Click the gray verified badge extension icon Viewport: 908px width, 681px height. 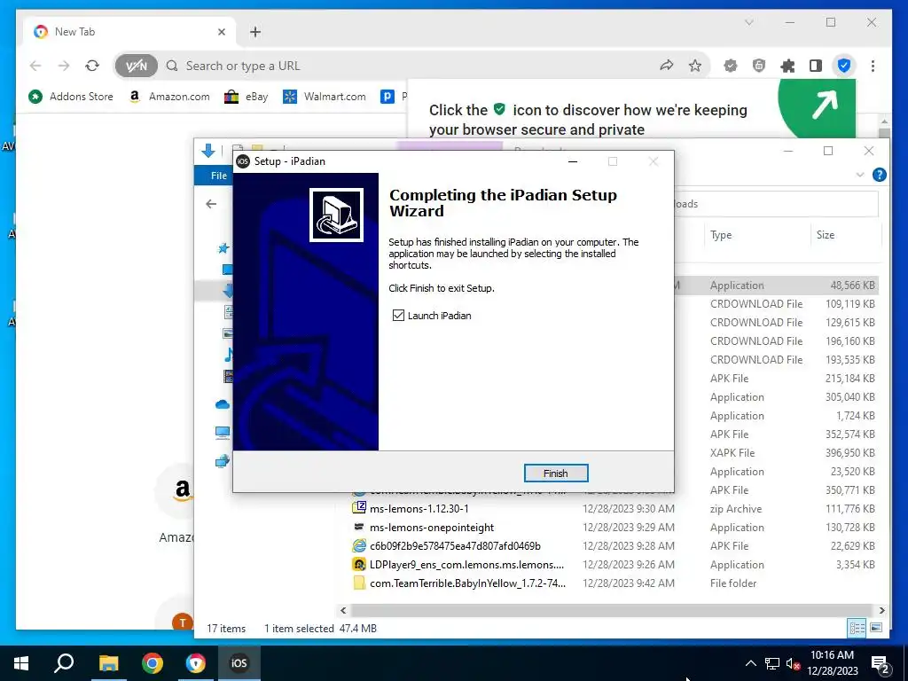coord(731,66)
